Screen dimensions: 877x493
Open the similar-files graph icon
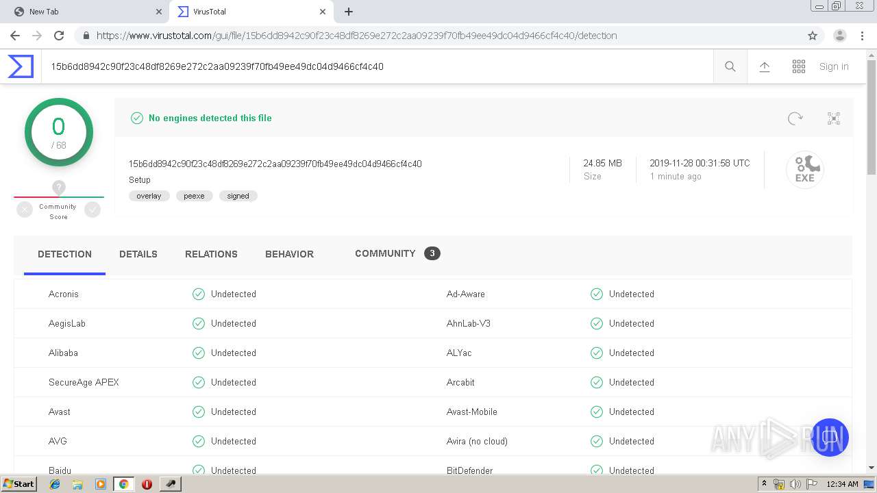pyautogui.click(x=834, y=118)
